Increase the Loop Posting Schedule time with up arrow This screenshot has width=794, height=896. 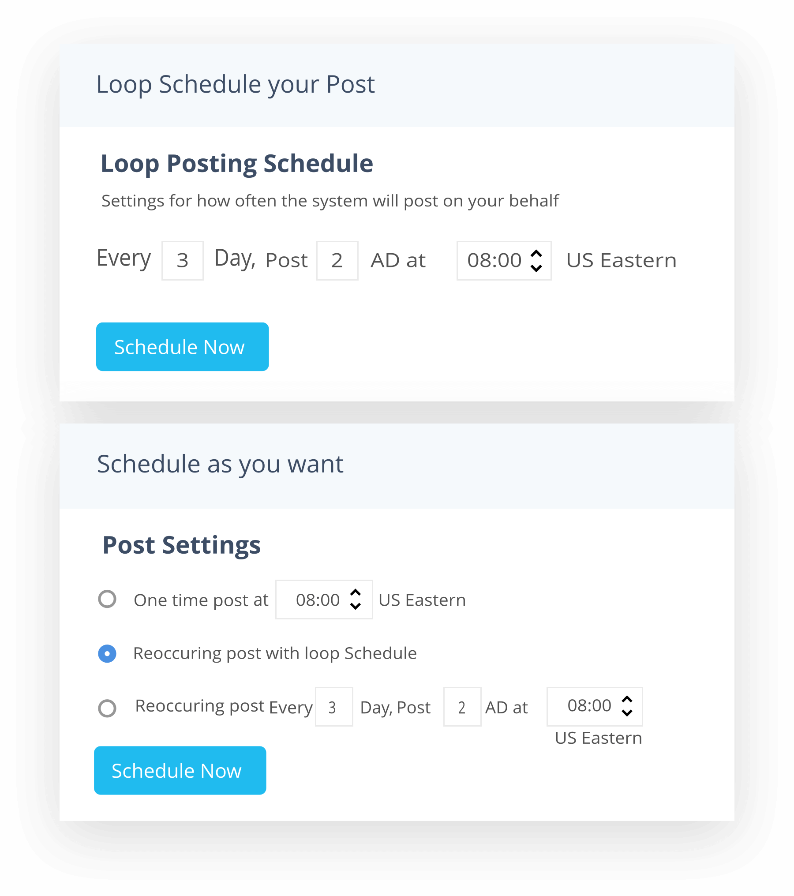click(x=536, y=254)
